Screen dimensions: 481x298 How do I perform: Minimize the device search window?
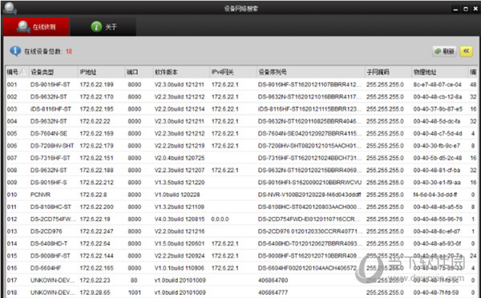456,9
